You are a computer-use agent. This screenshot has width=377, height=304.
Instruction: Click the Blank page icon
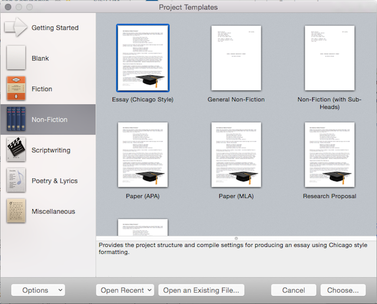click(x=16, y=58)
